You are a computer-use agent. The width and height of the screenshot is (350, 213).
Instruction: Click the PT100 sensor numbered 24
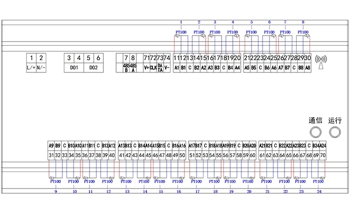(319, 181)
